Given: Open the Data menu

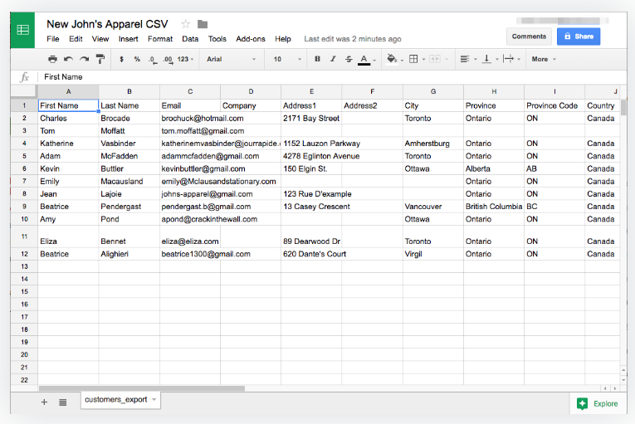Looking at the screenshot, I should click(x=190, y=39).
